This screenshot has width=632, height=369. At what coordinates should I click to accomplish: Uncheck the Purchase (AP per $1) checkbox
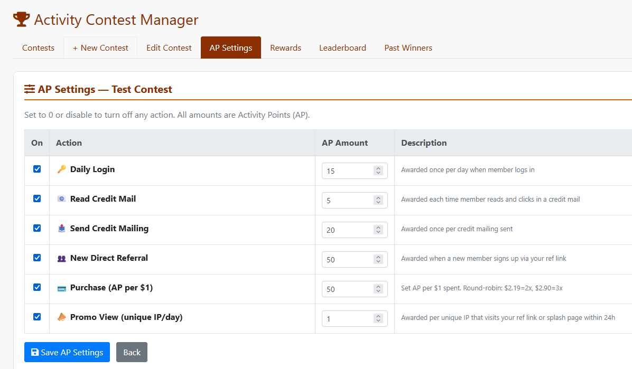coord(37,287)
